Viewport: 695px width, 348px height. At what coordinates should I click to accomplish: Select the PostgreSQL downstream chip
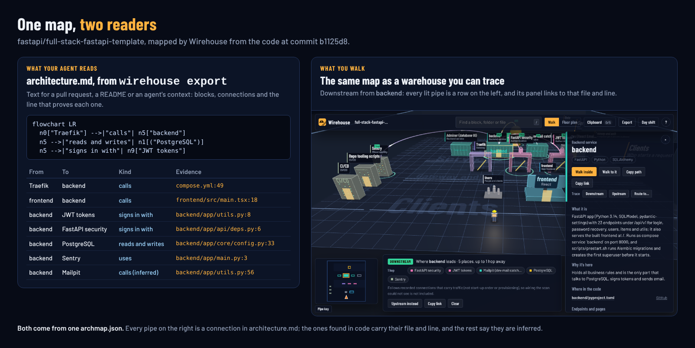(x=541, y=270)
